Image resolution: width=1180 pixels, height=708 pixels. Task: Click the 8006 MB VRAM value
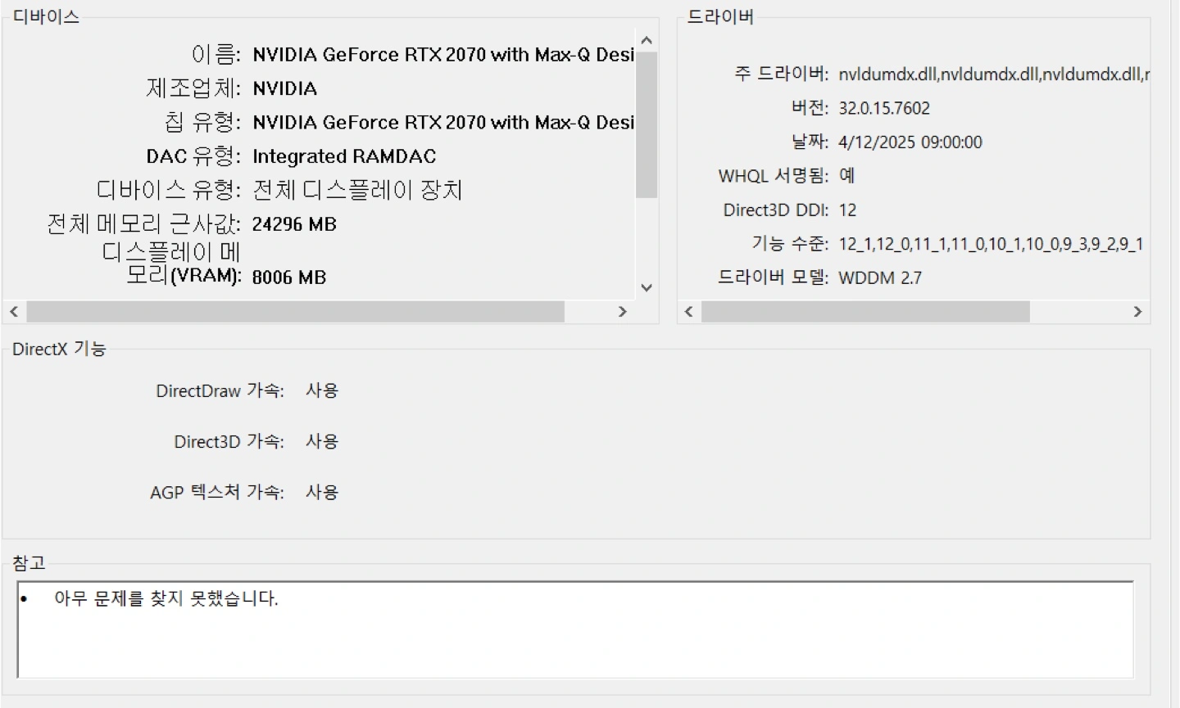point(289,277)
